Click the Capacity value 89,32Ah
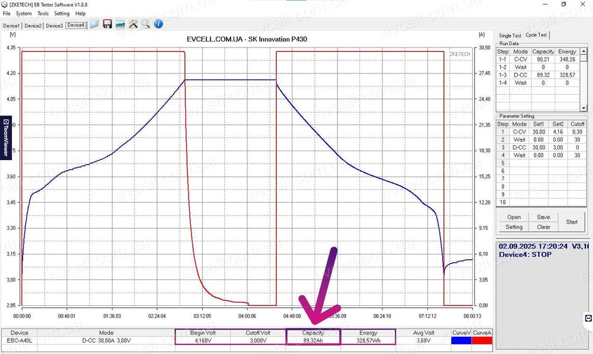The image size is (593, 354). point(313,340)
